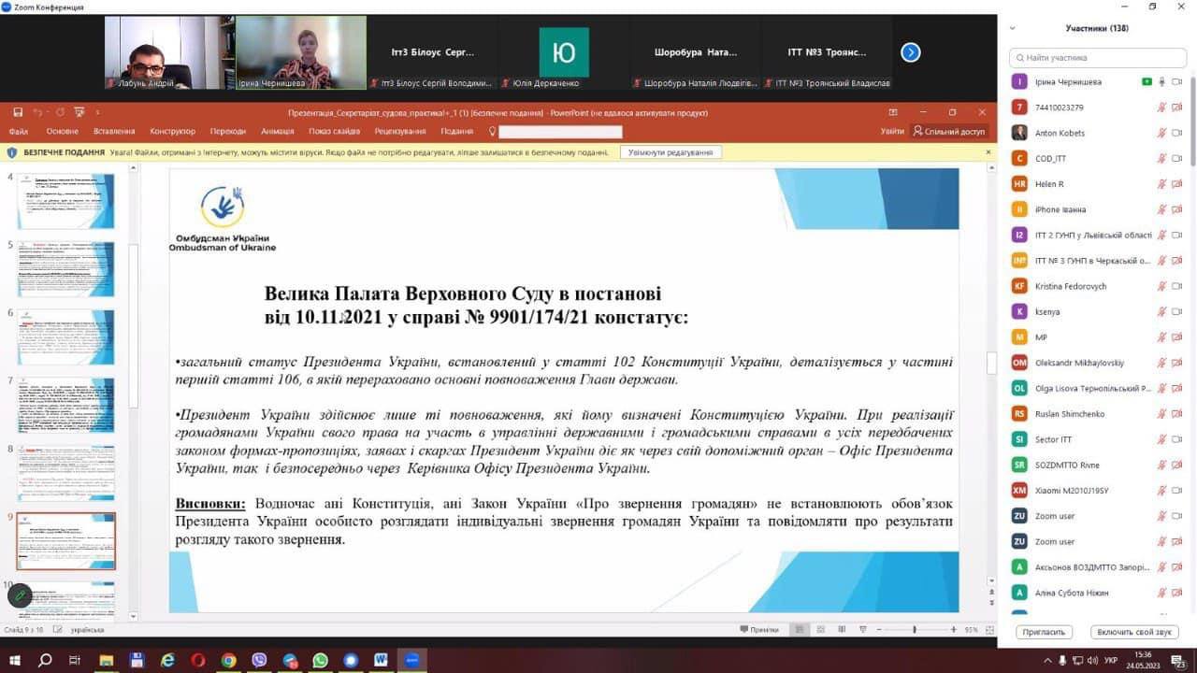Click next arrow in Zoom video strip
Screen dimensions: 1197x673
911,52
